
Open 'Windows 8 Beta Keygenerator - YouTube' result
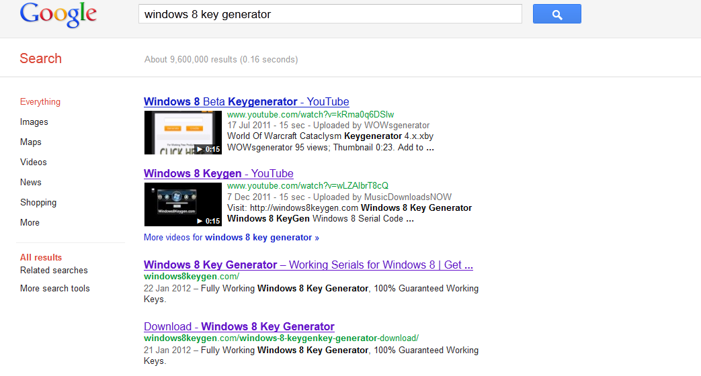pyautogui.click(x=247, y=102)
